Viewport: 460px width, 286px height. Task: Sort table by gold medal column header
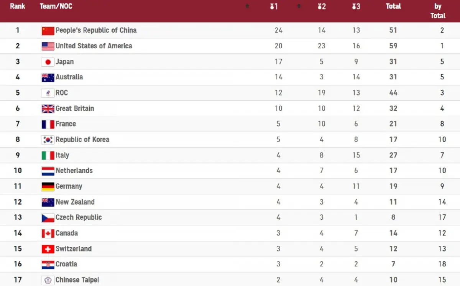tap(274, 7)
